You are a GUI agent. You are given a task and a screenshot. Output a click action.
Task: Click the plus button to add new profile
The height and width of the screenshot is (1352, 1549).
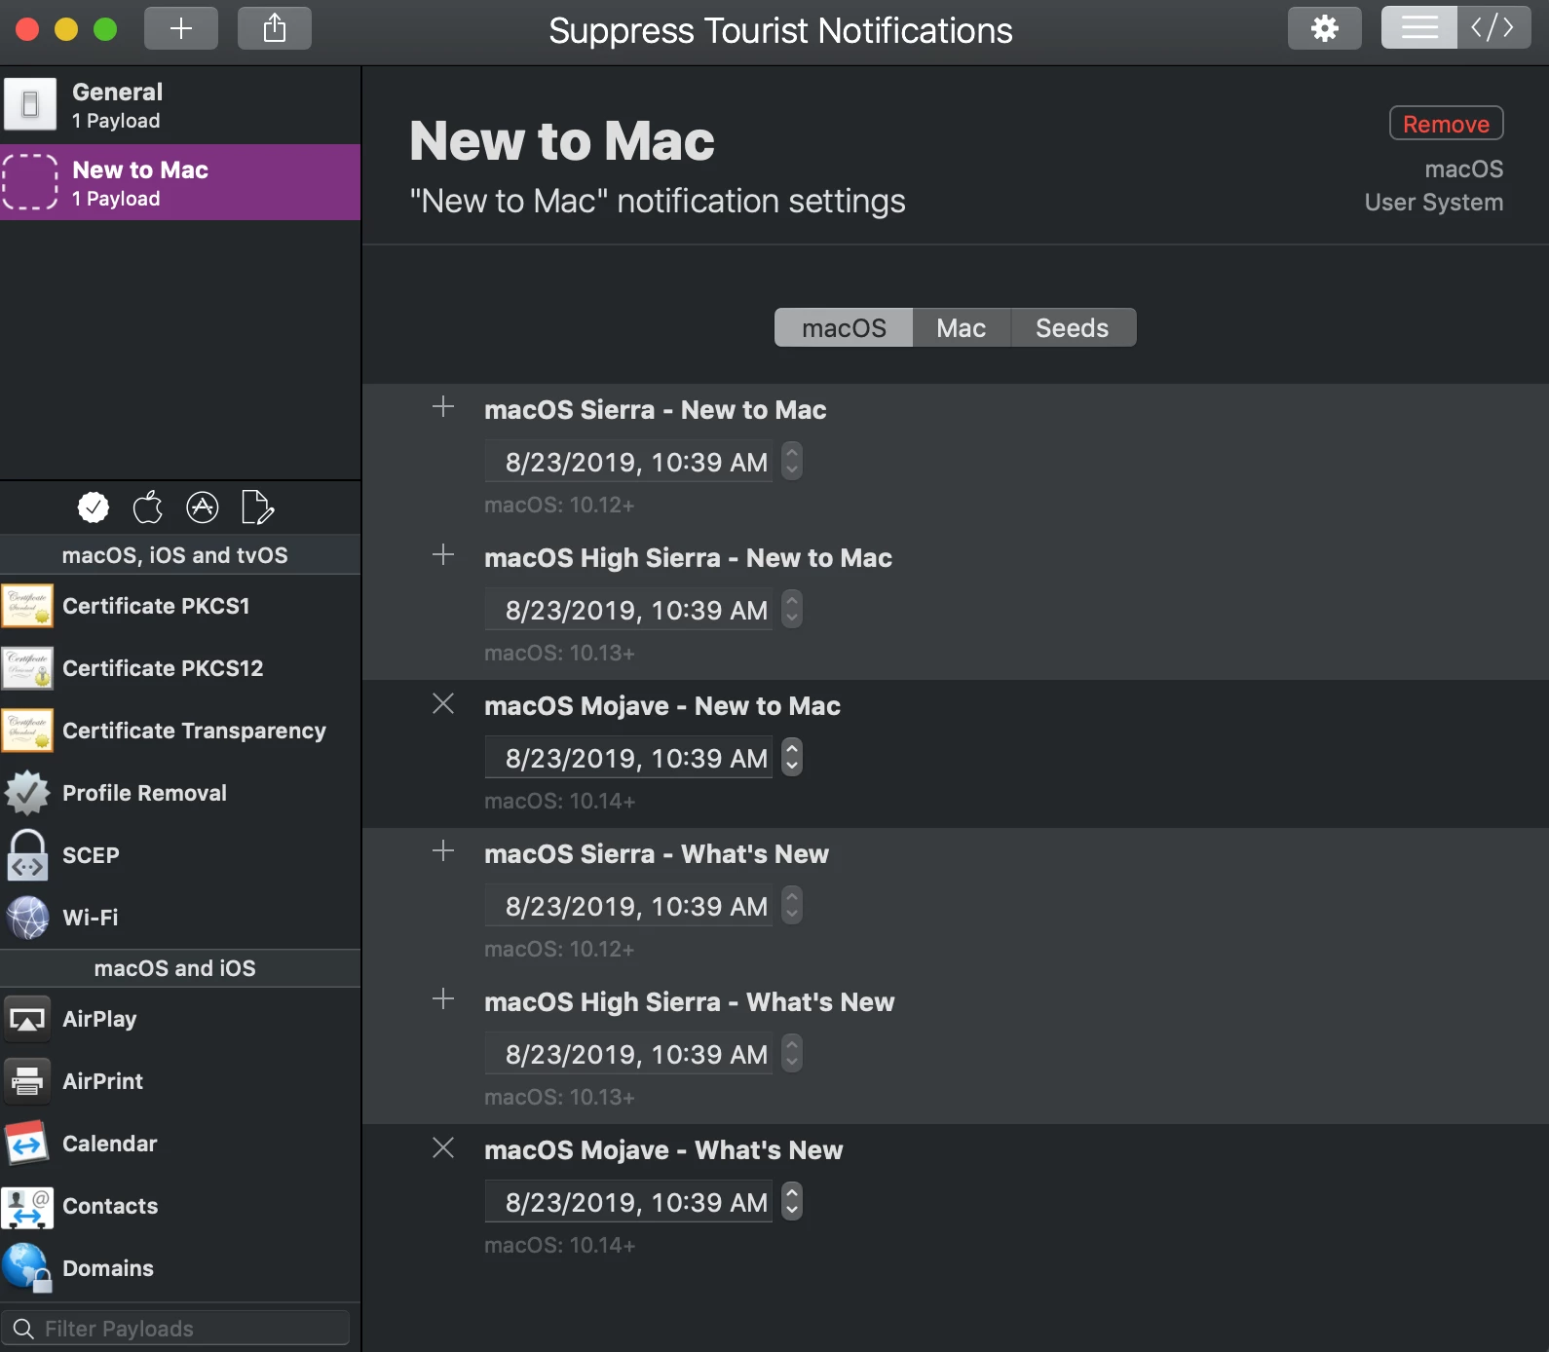pos(181,28)
